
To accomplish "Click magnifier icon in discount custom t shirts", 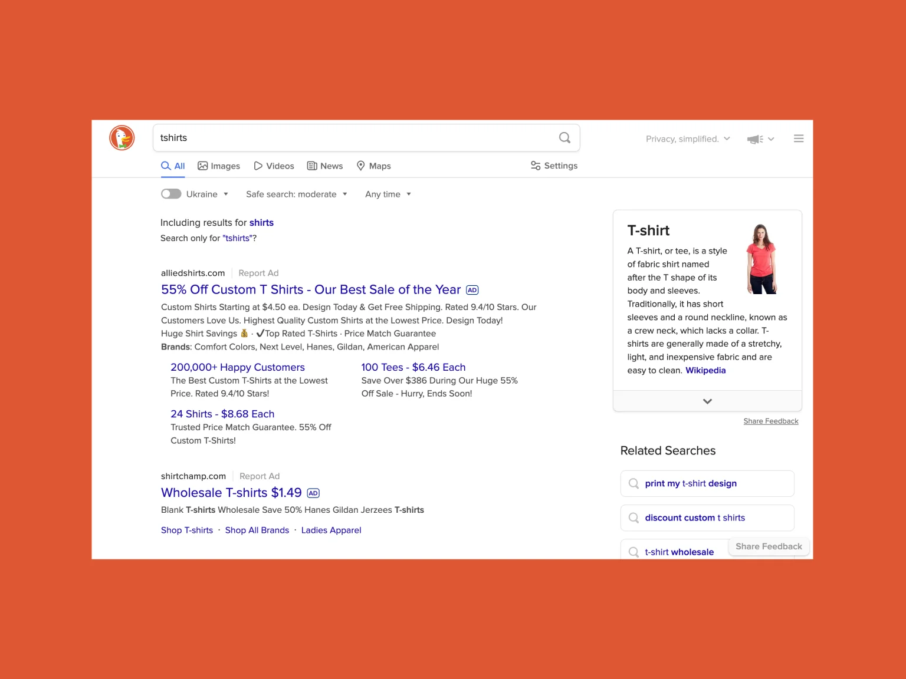I will (633, 518).
